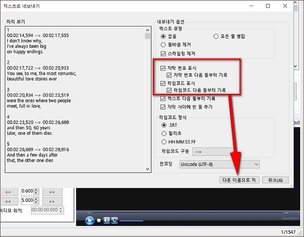Click the 다른 이름으로 저장 button
304x237 pixels.
pyautogui.click(x=239, y=180)
